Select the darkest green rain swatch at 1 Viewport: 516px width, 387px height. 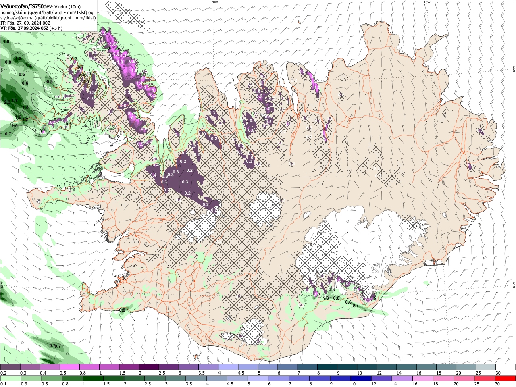(x=93, y=378)
